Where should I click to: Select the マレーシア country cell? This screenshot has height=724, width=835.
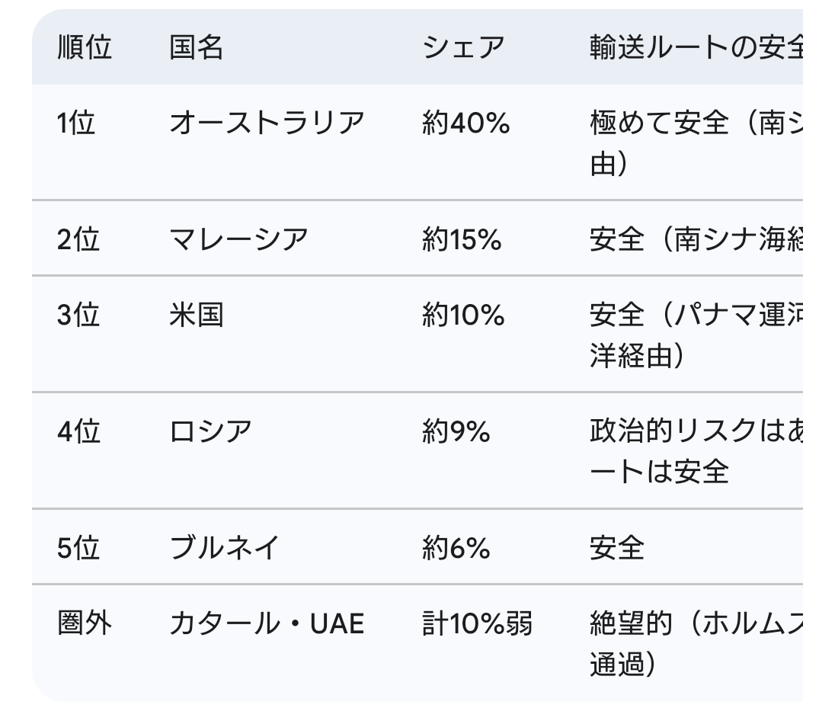pyautogui.click(x=238, y=240)
